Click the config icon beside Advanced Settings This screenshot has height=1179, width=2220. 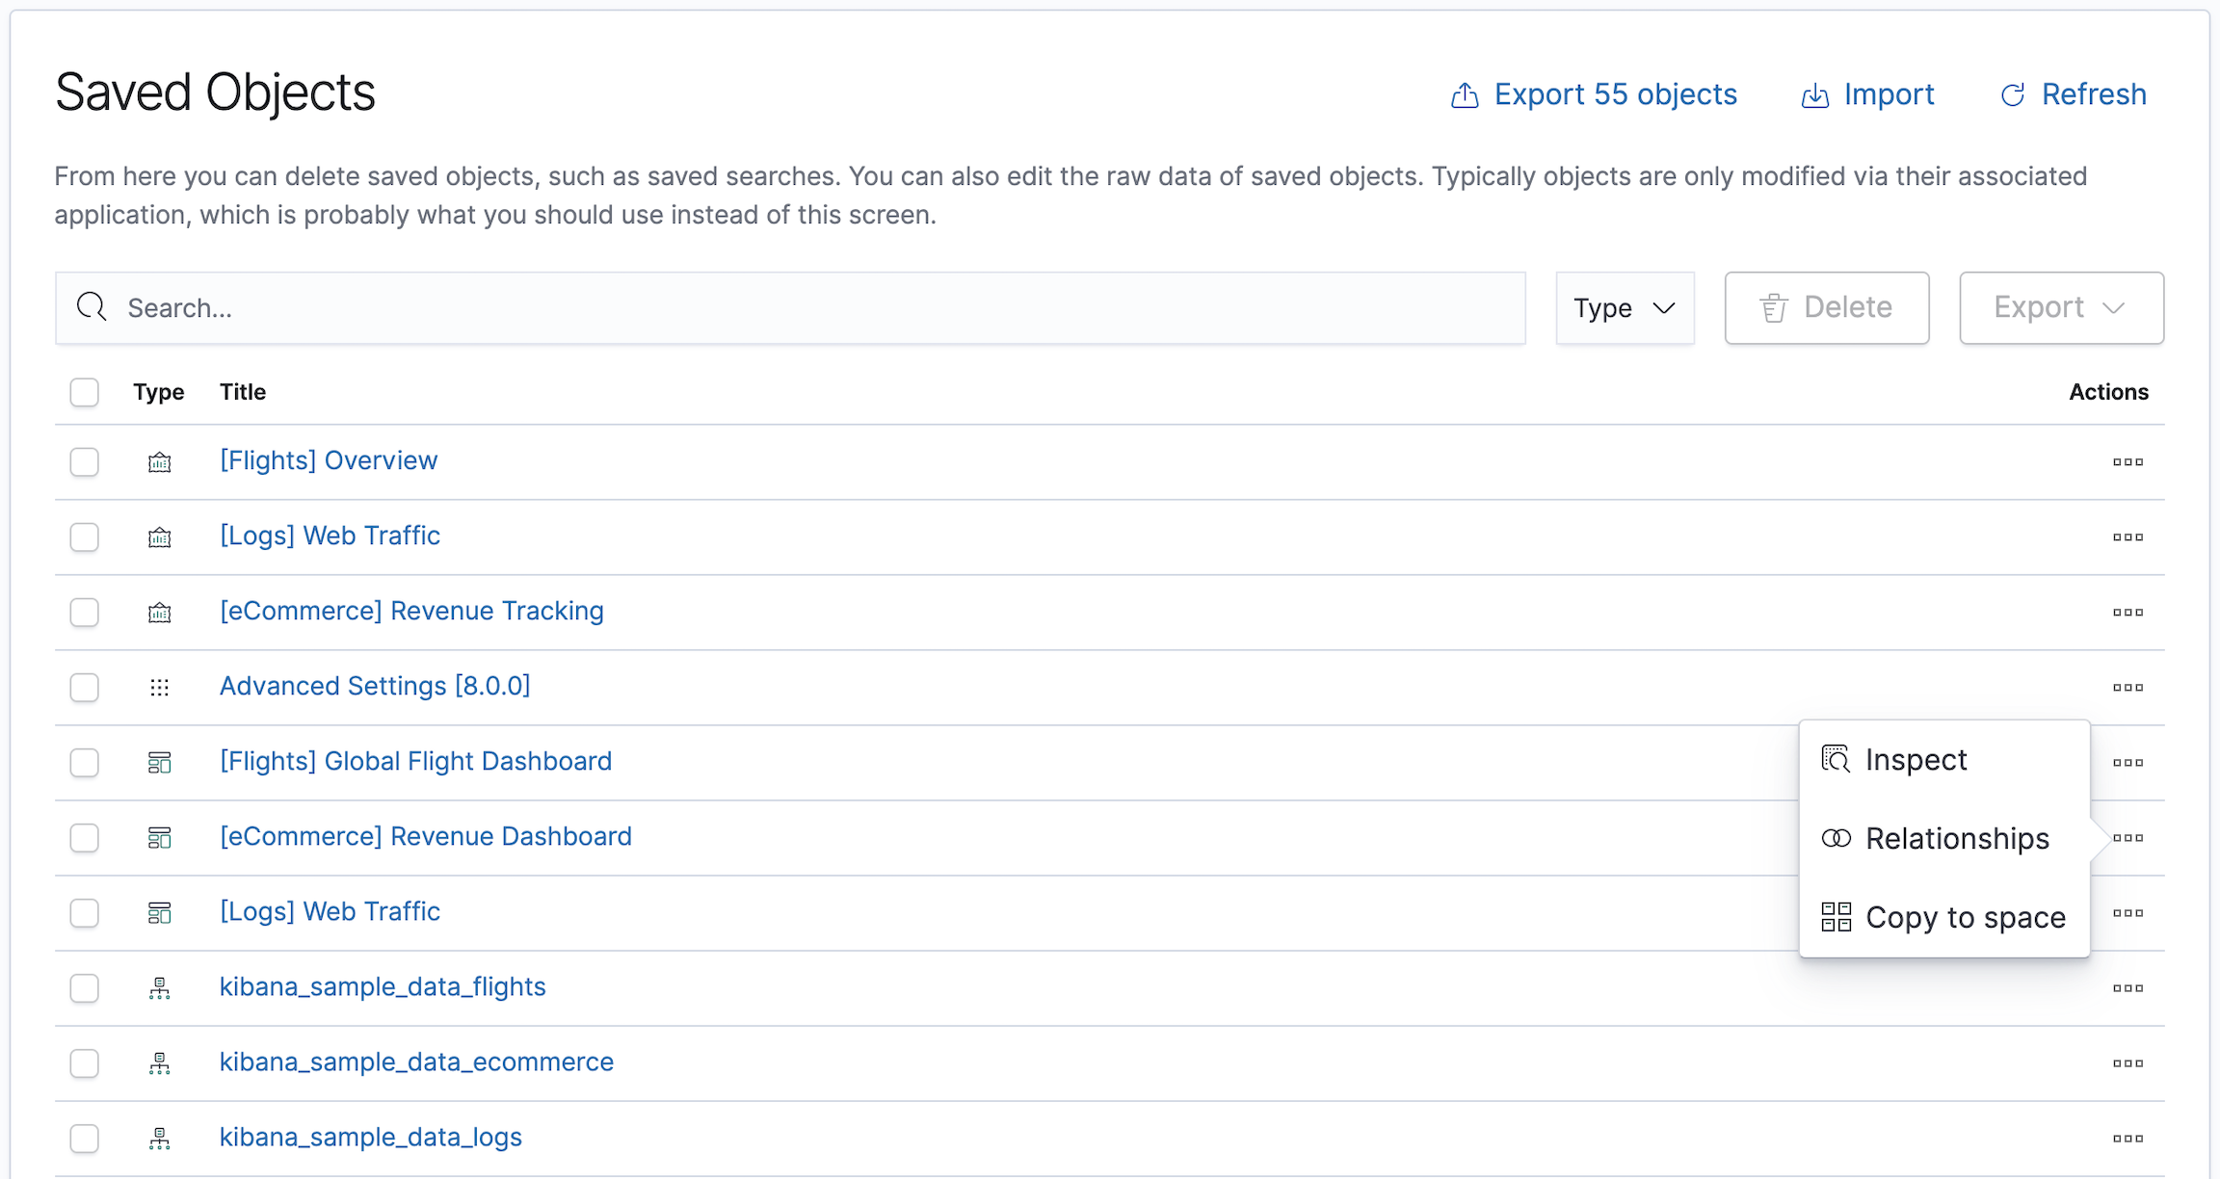pos(159,688)
